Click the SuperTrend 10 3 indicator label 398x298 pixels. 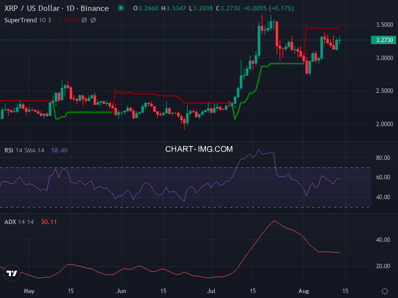(x=28, y=20)
